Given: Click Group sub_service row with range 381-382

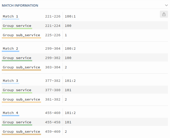Looking at the screenshot, I should click(x=85, y=100).
